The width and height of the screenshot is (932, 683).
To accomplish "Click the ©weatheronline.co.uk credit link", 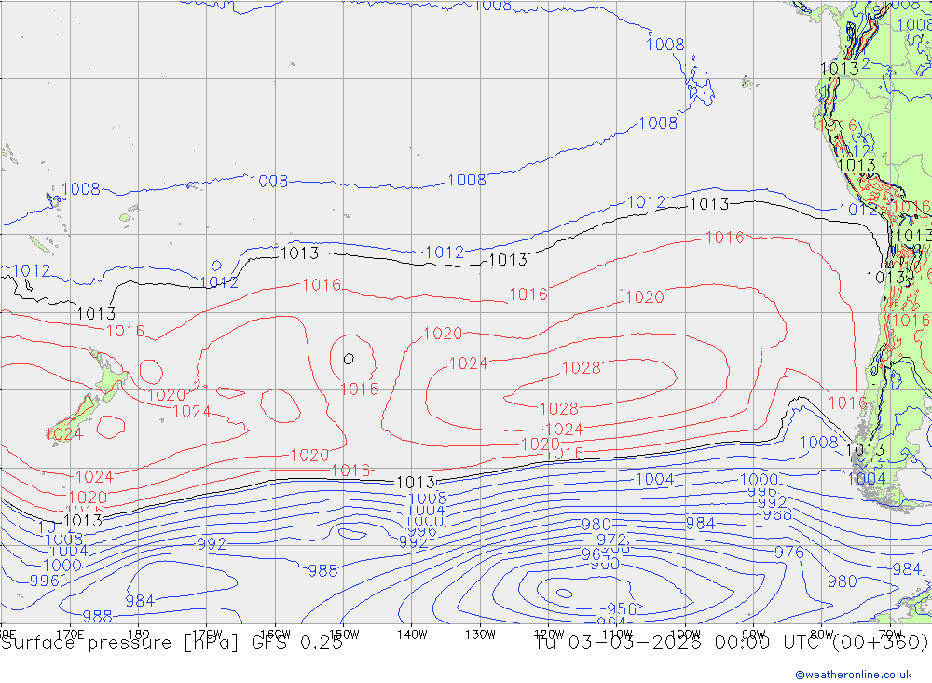I will pyautogui.click(x=854, y=675).
